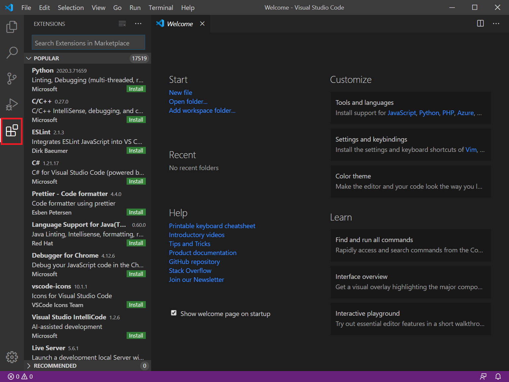Screen dimensions: 509x382
Task: Click the VS Code logo in title bar
Action: click(x=9, y=7)
